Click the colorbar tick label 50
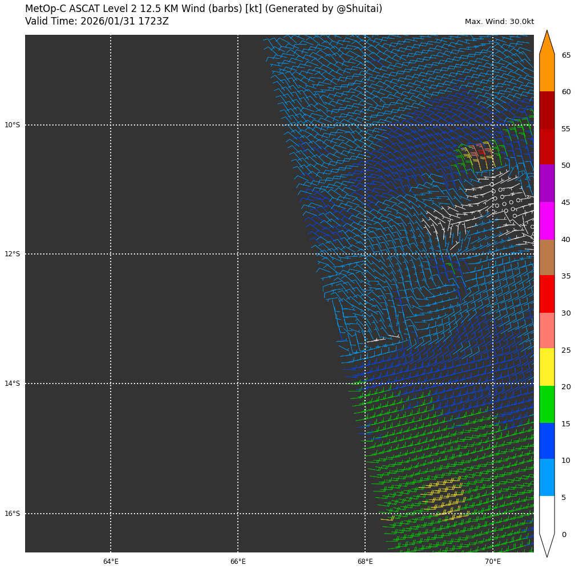This screenshot has width=575, height=569. coord(566,166)
